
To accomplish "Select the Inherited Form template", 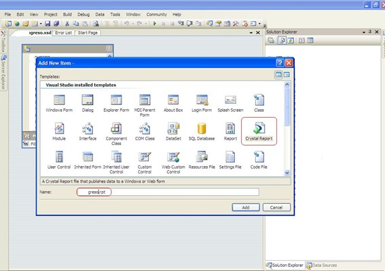I will (x=88, y=160).
